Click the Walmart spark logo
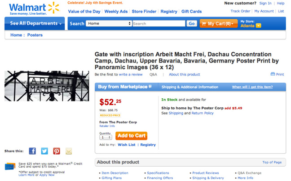Screen dimensions: 291x181 tap(53, 8)
